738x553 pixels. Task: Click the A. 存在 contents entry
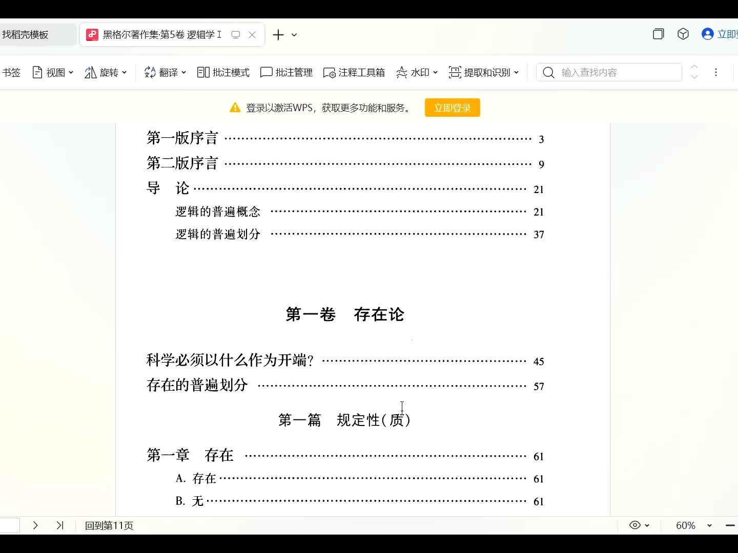coord(359,479)
